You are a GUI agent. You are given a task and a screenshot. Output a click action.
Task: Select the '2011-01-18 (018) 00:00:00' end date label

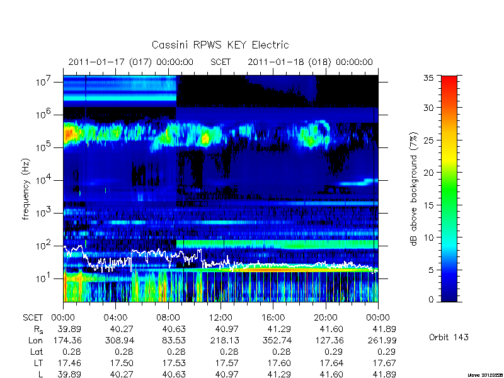310,62
